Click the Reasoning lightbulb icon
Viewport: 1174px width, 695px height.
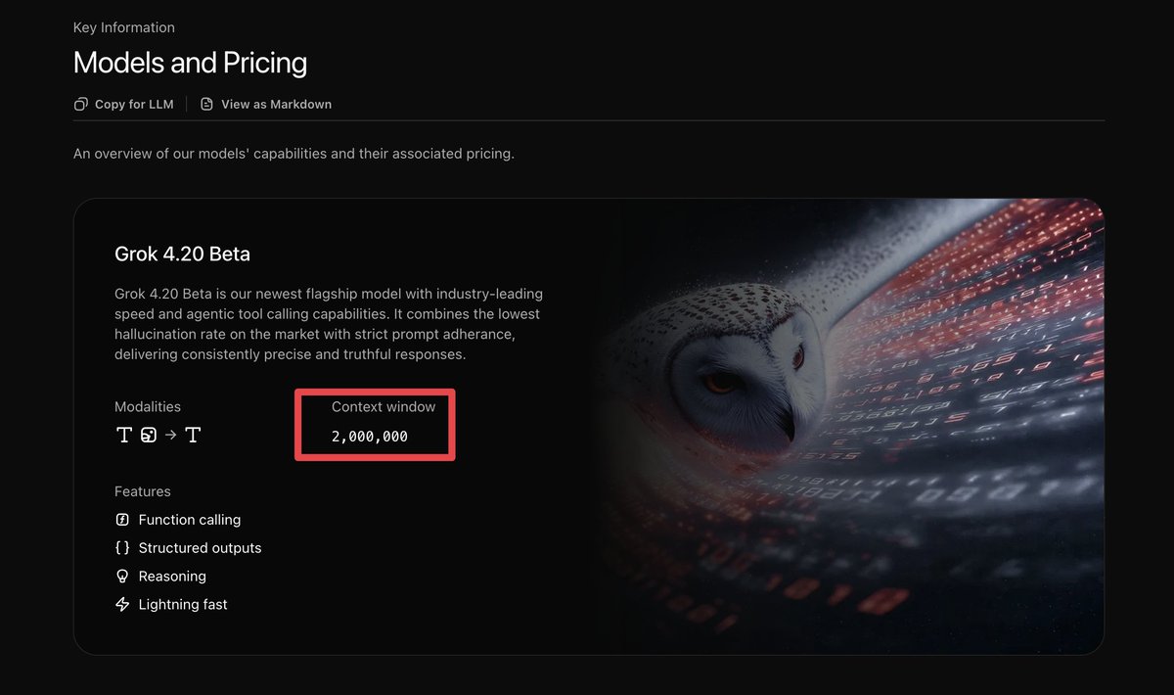[x=122, y=577]
